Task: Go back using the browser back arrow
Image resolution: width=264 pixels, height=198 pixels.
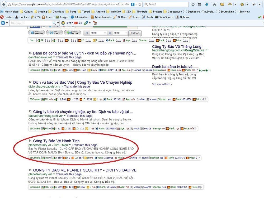Action: (4, 4)
